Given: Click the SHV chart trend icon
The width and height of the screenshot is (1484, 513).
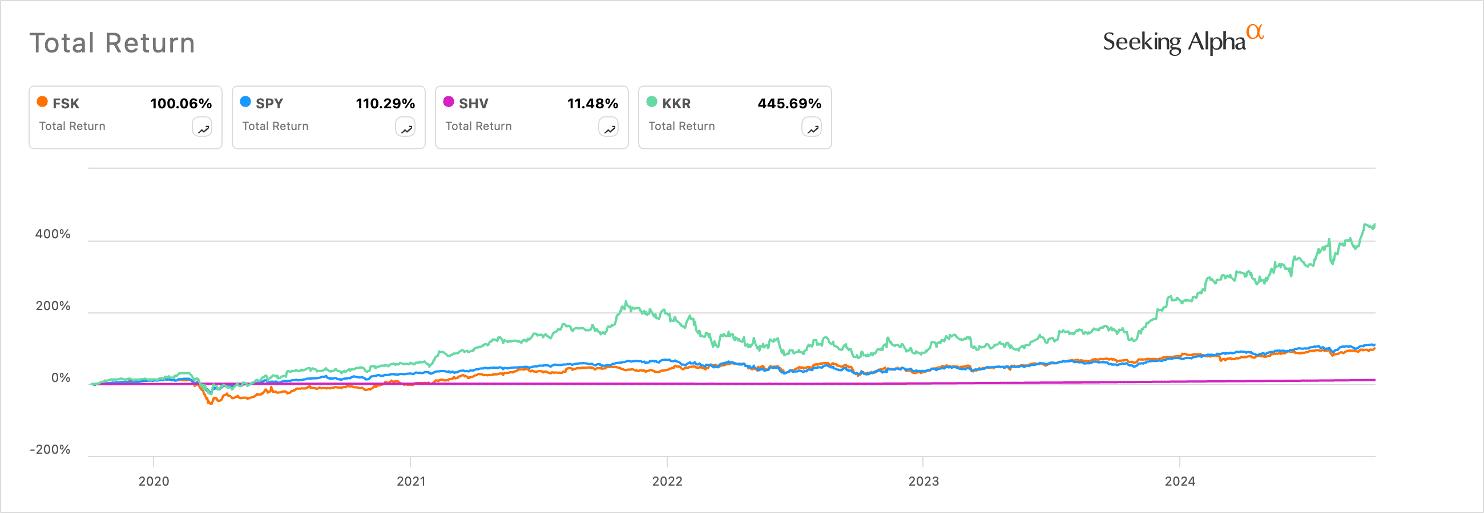Looking at the screenshot, I should coord(609,127).
